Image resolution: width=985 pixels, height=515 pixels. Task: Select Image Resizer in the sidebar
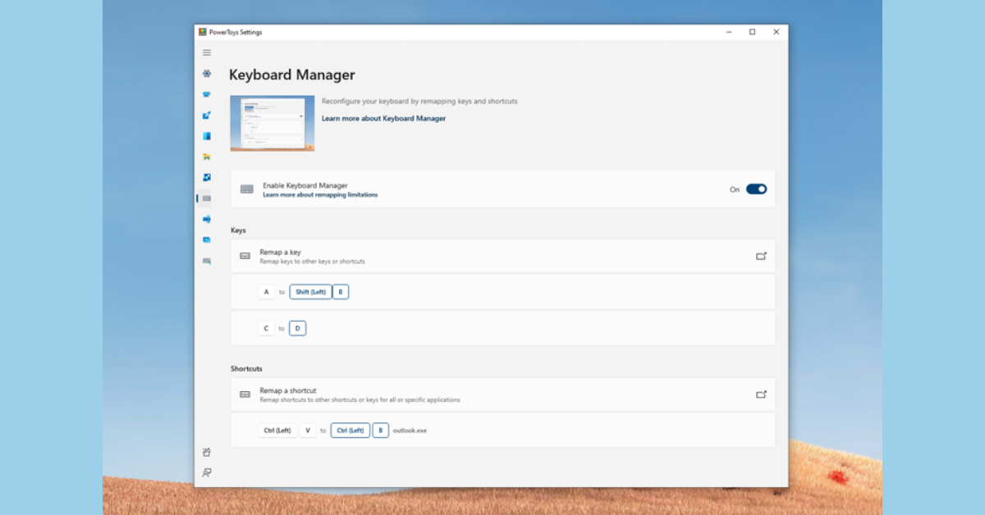(207, 177)
